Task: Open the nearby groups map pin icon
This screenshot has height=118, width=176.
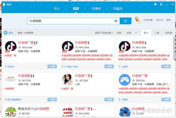Action: tap(138, 20)
